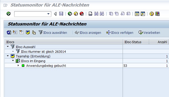The image size is (169, 97).
Task: Open the command field dropdown arrow
Action: coord(48,14)
